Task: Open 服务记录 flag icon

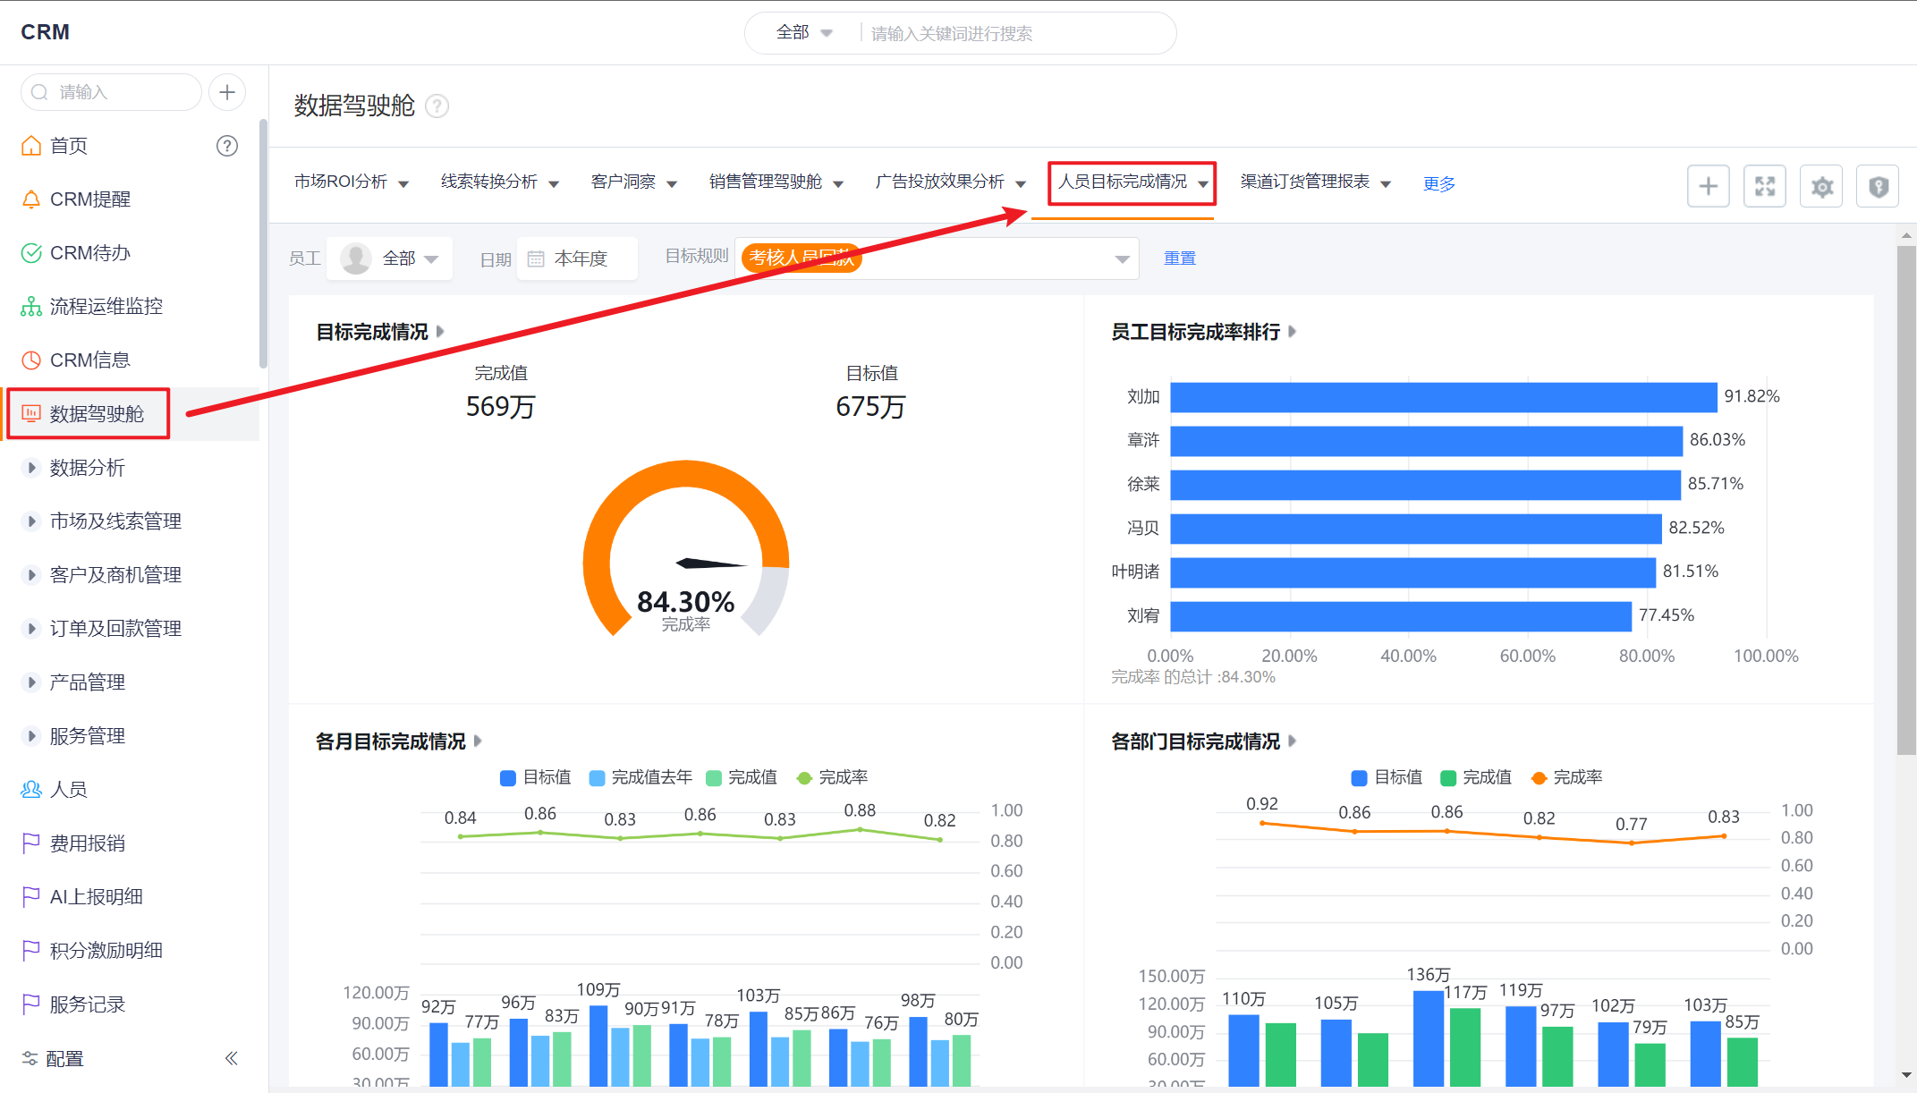Action: click(31, 1004)
